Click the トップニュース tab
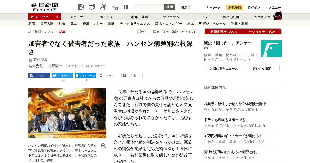Image resolution: width=310 pixels, height=163 pixels. pyautogui.click(x=45, y=17)
